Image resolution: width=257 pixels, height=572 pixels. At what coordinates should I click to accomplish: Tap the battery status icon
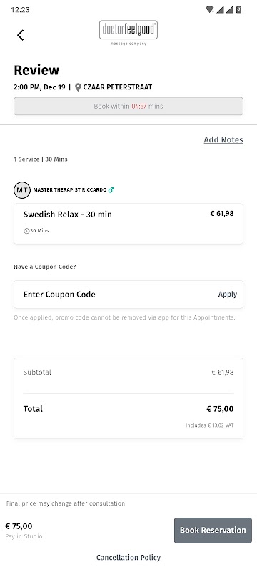(239, 10)
